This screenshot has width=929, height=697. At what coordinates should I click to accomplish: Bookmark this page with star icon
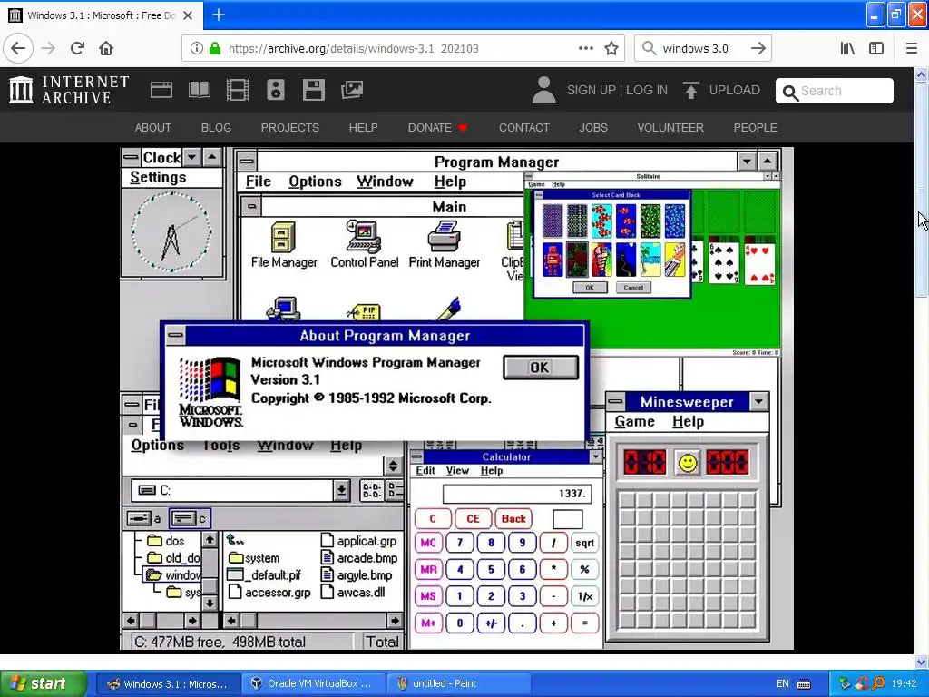(x=611, y=48)
